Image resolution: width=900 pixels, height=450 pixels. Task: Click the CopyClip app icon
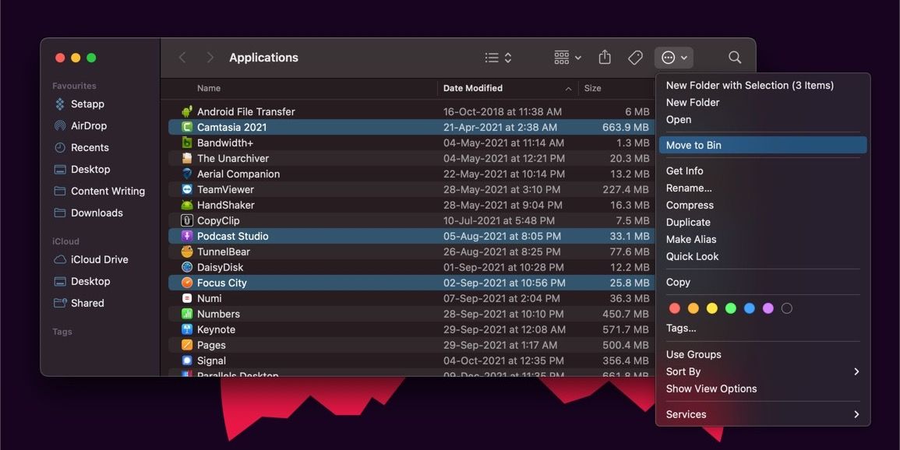pyautogui.click(x=186, y=220)
